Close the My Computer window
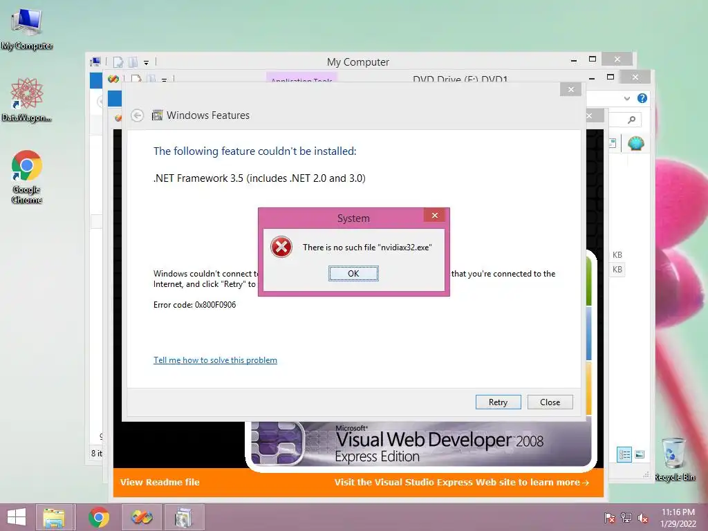This screenshot has height=531, width=708. coord(617,59)
